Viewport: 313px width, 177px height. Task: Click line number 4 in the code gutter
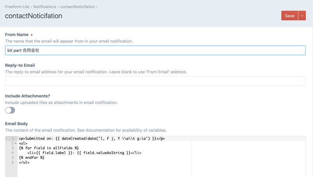pyautogui.click(x=12, y=153)
